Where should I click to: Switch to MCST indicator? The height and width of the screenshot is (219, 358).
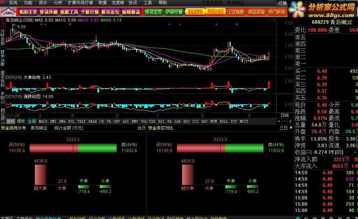click(x=244, y=121)
